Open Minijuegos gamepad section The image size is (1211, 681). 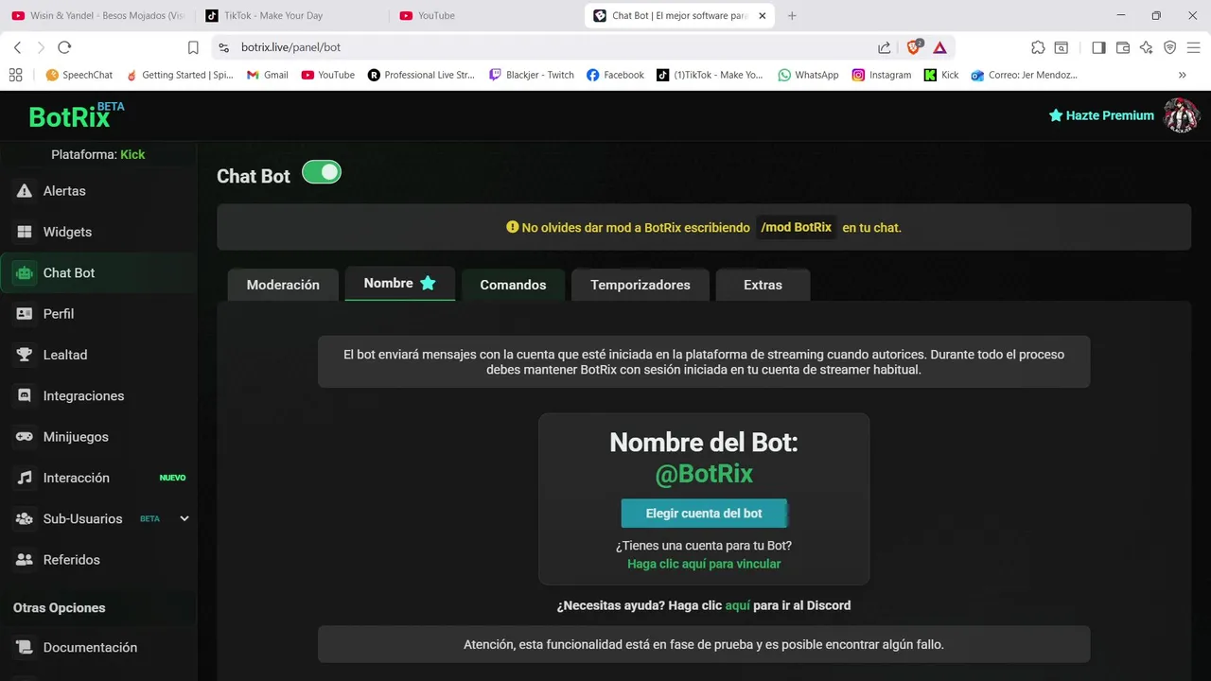[76, 437]
